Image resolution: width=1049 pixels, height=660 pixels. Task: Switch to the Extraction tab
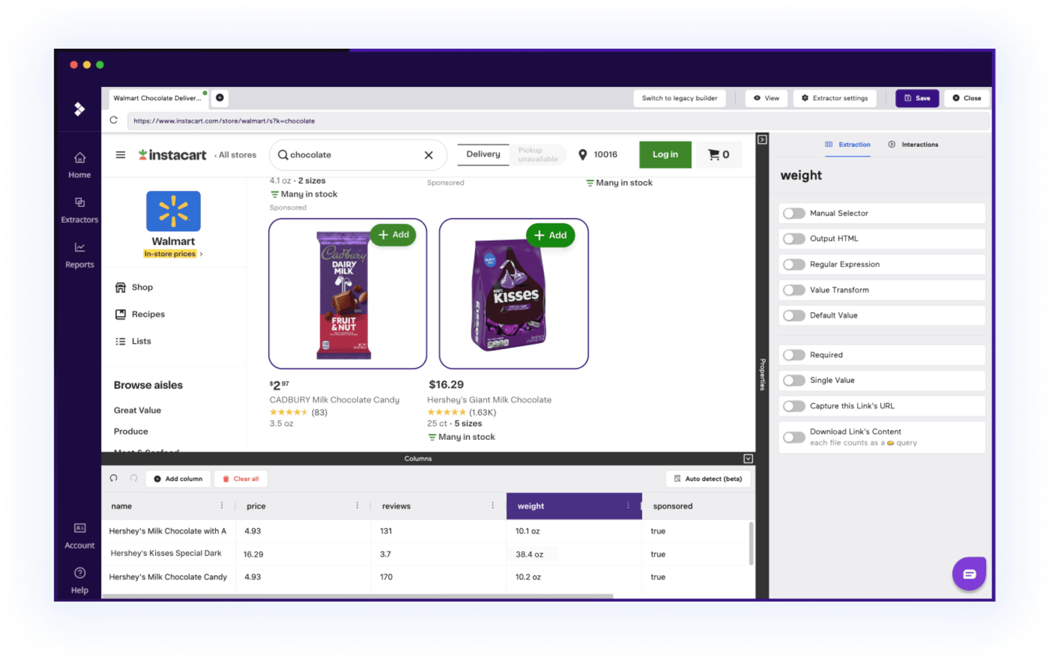click(x=848, y=144)
